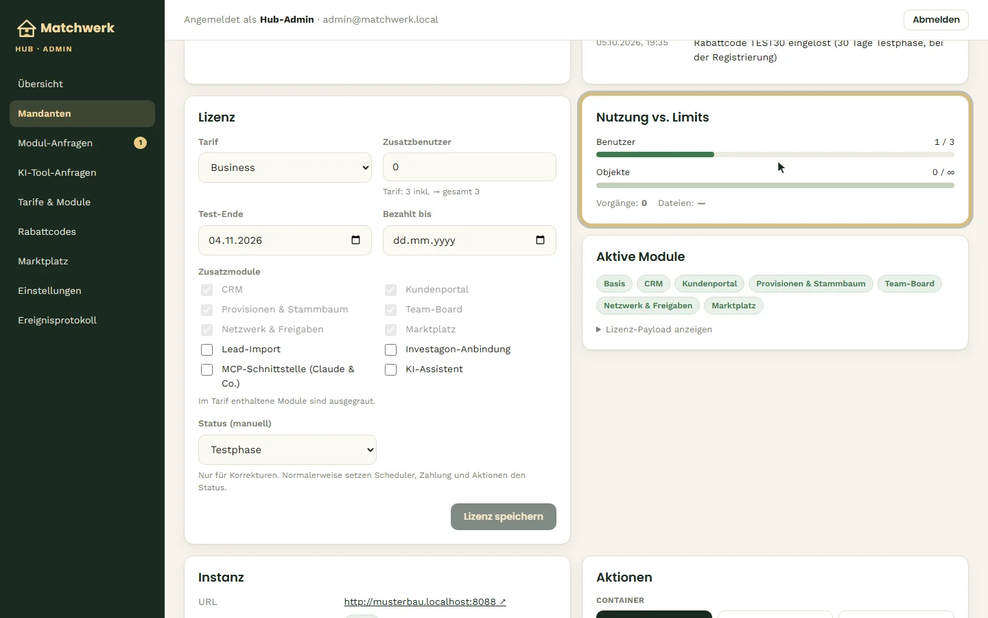This screenshot has height=618, width=988.
Task: Click the CRM active module tag
Action: coord(654,284)
